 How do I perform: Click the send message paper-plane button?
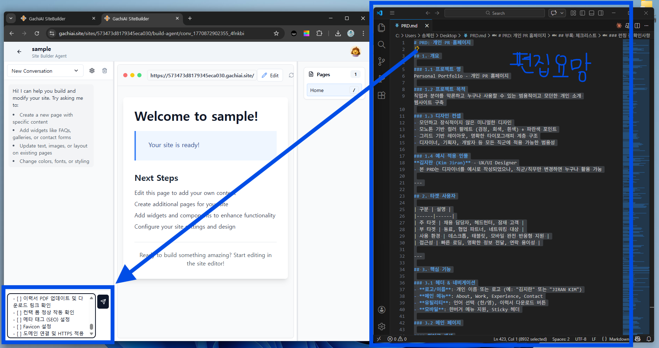[103, 302]
